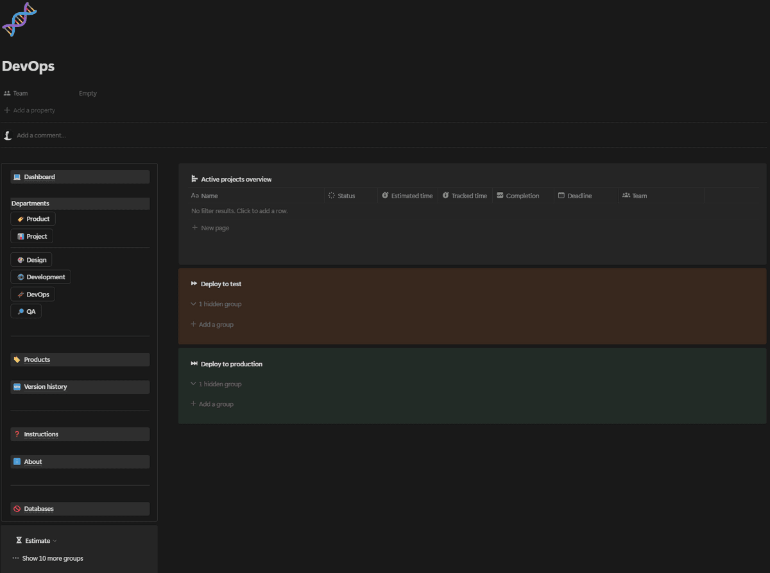Screen dimensions: 770x573
Task: Click the Status column header
Action: coord(346,196)
